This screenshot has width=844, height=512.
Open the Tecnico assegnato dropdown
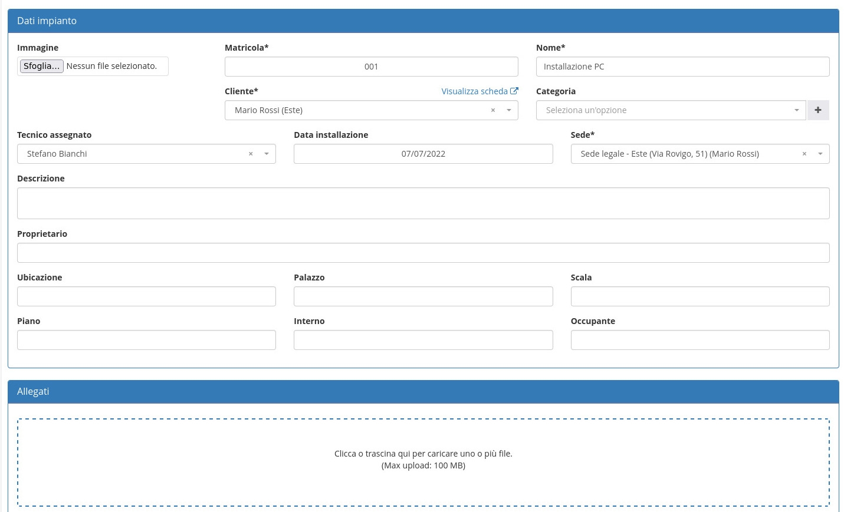(x=267, y=154)
